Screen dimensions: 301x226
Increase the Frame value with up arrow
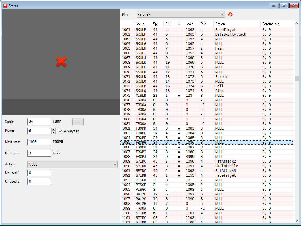point(54,129)
